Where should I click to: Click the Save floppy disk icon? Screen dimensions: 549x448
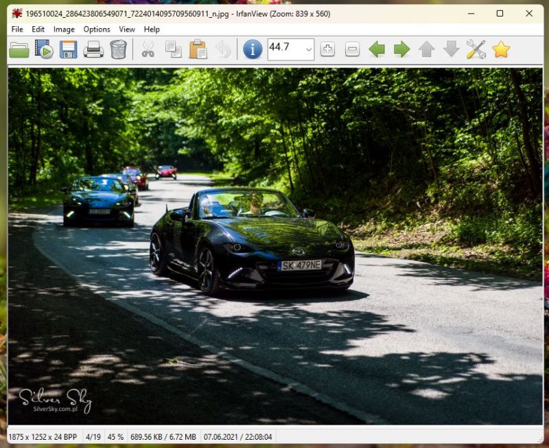(x=68, y=49)
